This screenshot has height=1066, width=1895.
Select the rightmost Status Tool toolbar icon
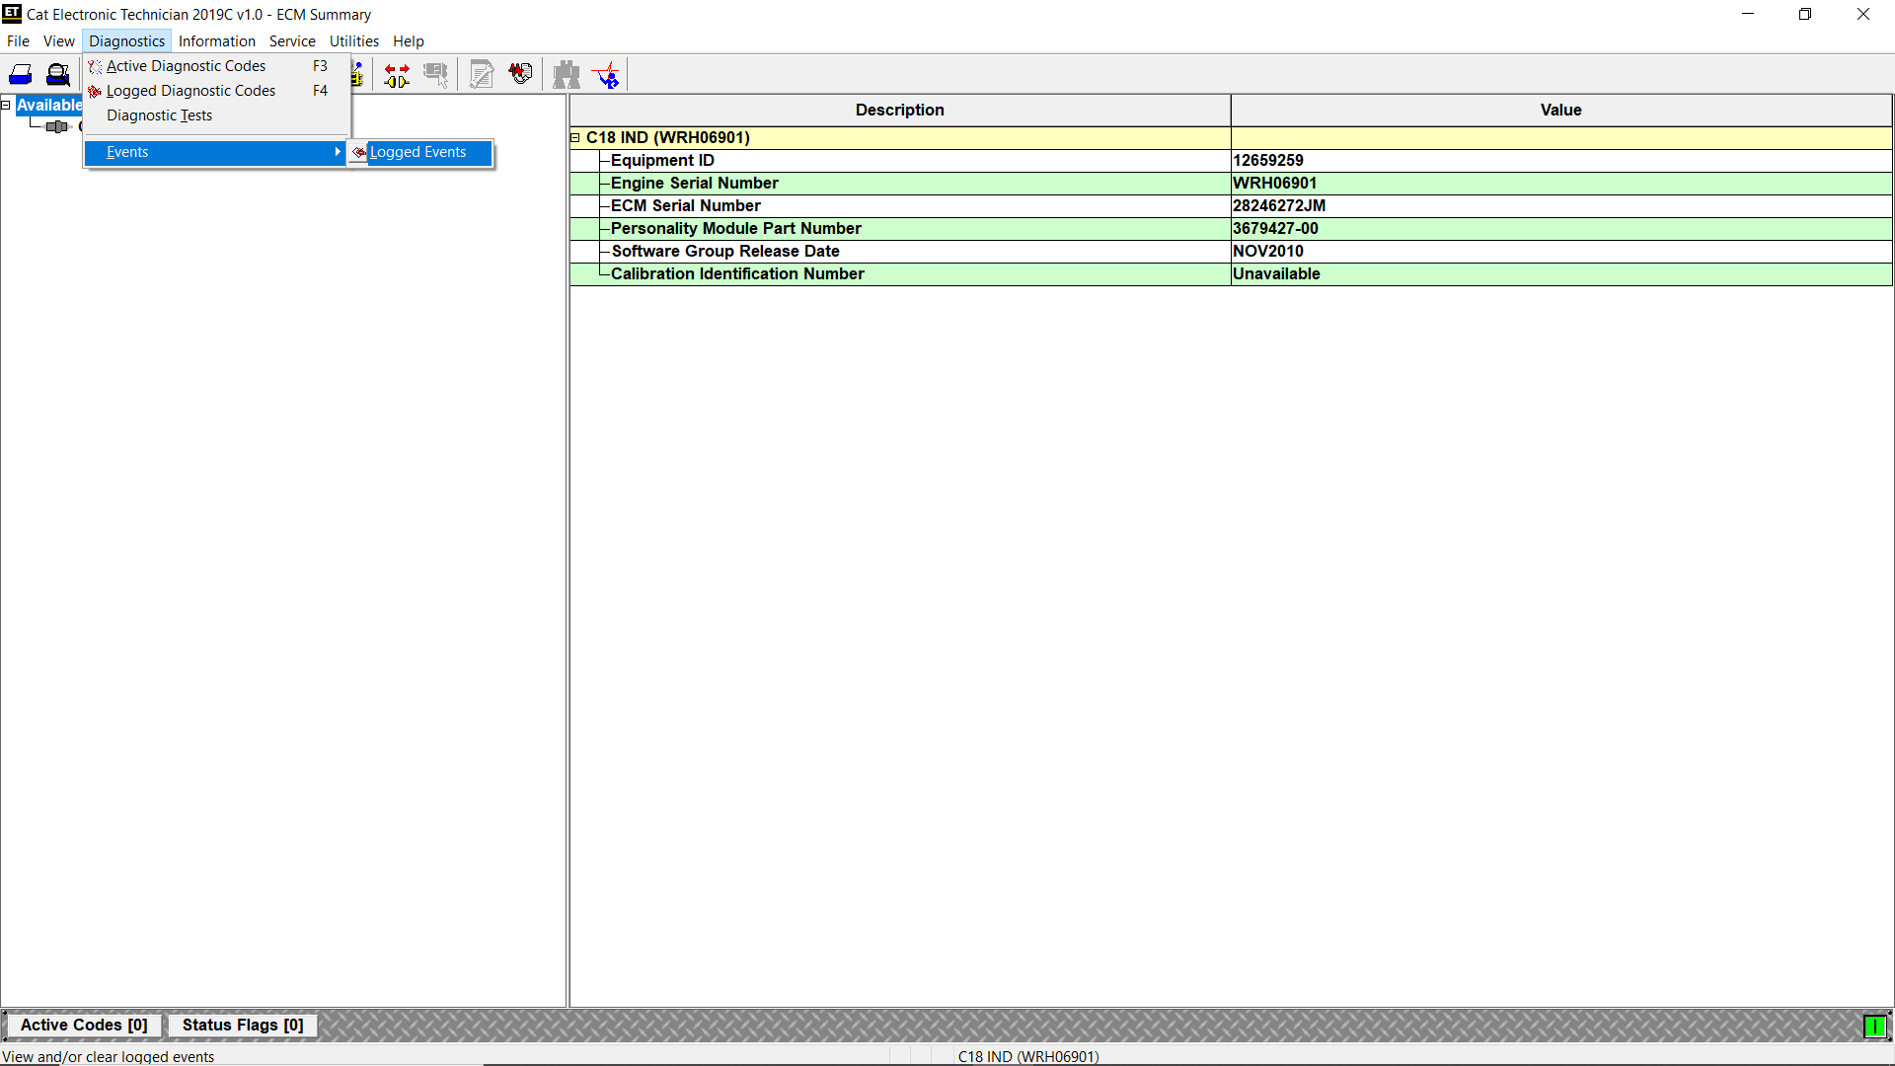point(606,74)
